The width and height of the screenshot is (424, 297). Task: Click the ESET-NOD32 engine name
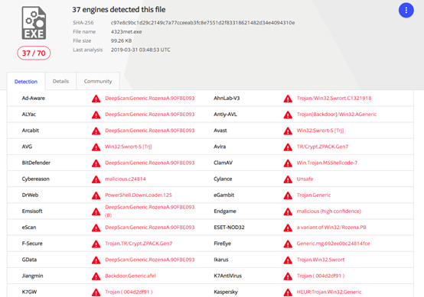(x=229, y=228)
